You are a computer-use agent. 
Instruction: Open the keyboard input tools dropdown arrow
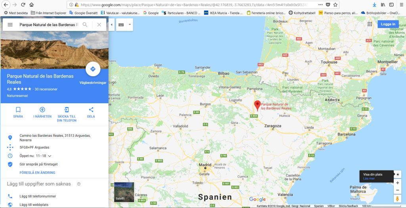[130, 25]
